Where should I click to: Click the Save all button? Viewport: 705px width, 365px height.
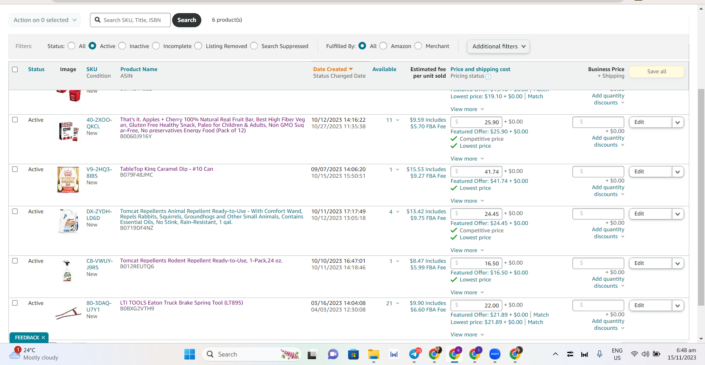click(x=657, y=71)
